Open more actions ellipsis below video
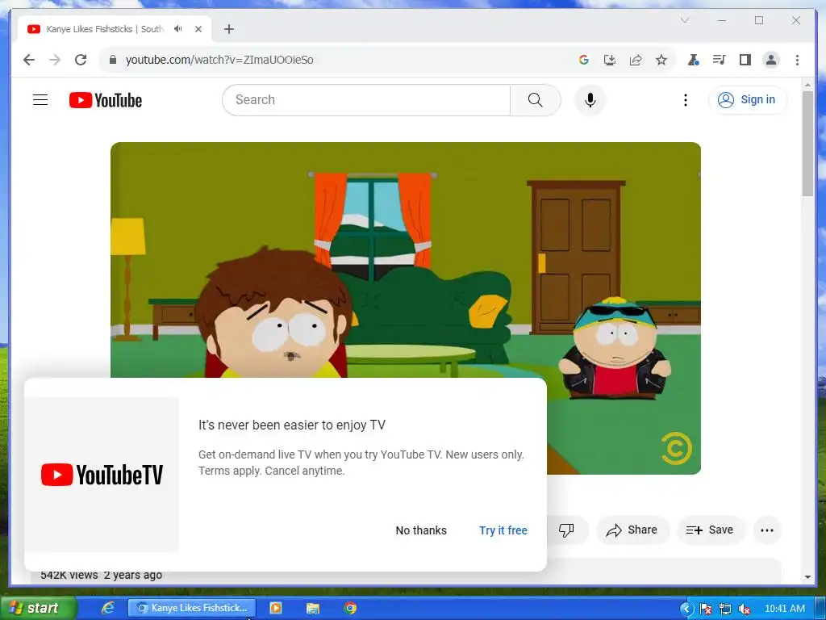 (x=767, y=530)
